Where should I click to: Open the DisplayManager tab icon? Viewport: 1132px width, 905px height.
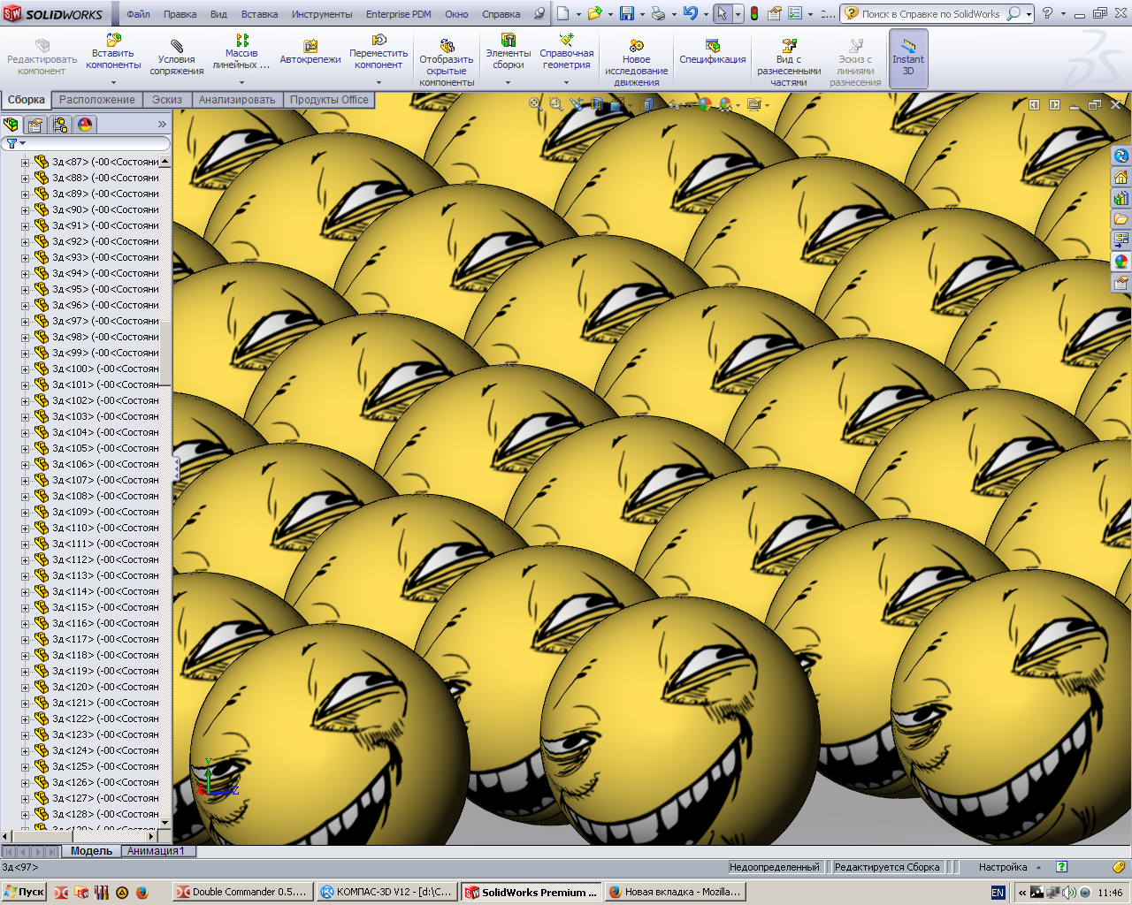click(85, 125)
